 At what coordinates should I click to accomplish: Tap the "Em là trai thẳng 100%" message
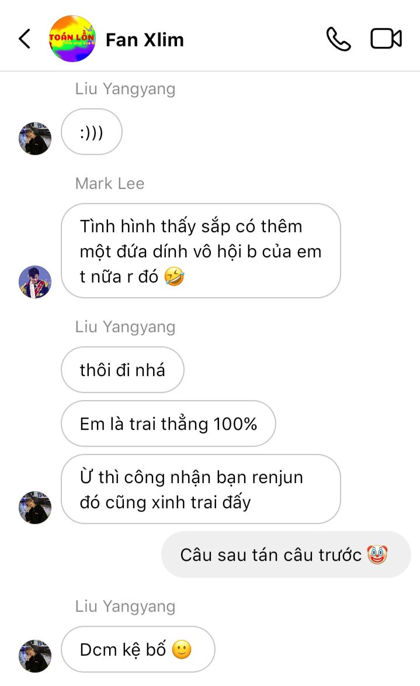(x=168, y=423)
